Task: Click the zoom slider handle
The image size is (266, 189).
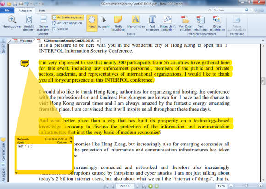Action: pos(246,186)
